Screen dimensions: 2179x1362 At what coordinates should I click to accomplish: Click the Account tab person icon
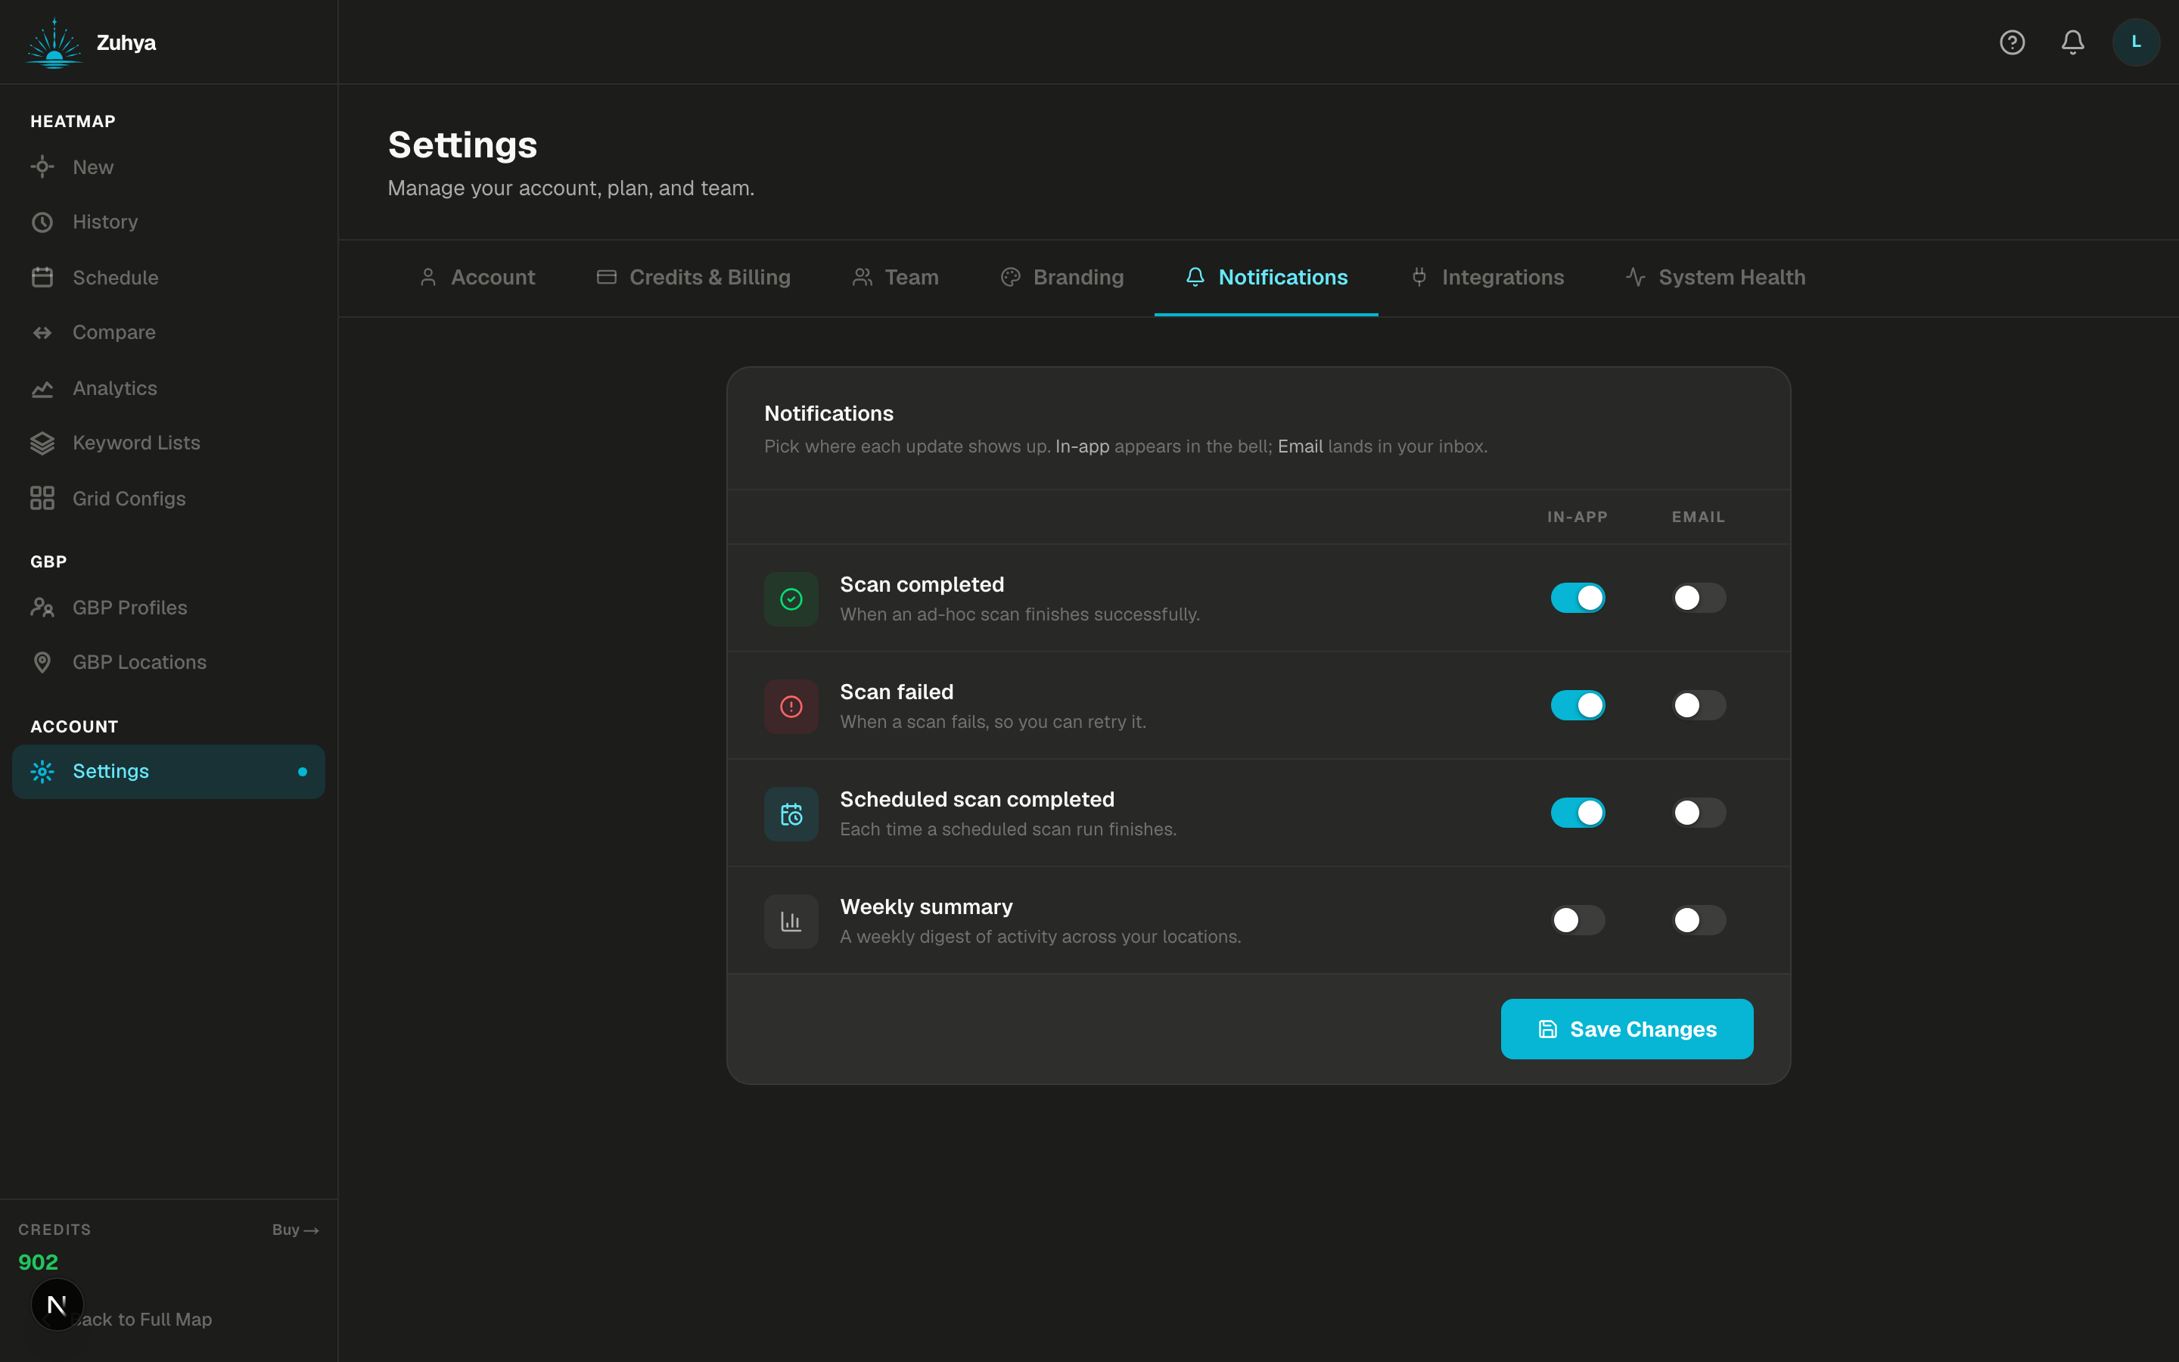[x=428, y=278]
